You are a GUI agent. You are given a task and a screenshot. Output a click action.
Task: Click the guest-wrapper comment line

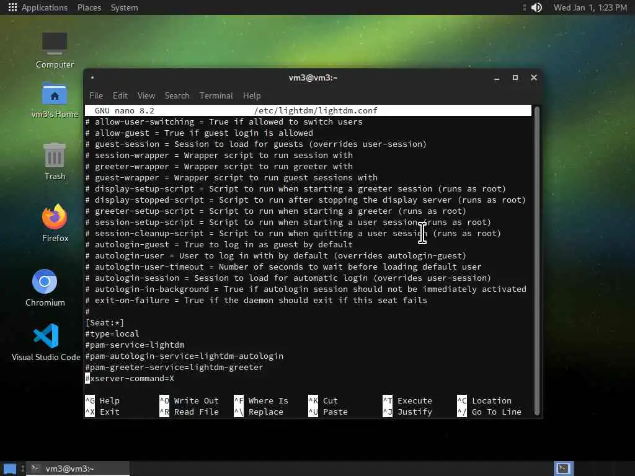point(231,178)
